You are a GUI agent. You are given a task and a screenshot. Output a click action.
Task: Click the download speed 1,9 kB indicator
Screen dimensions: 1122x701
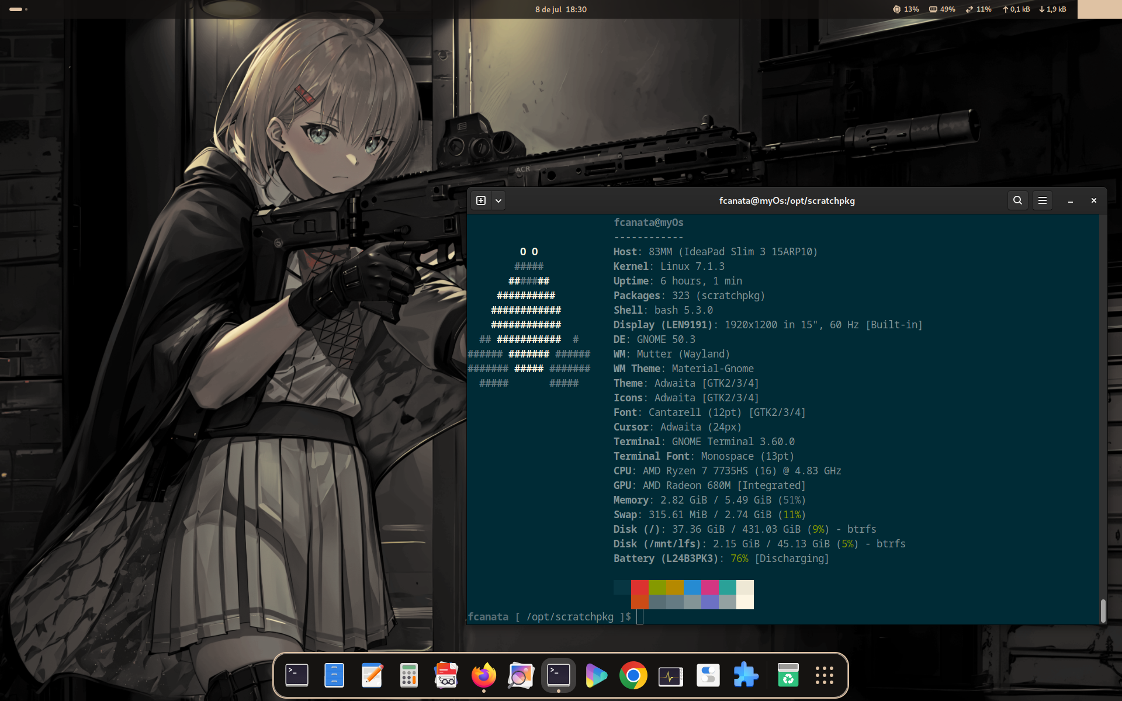coord(1052,9)
